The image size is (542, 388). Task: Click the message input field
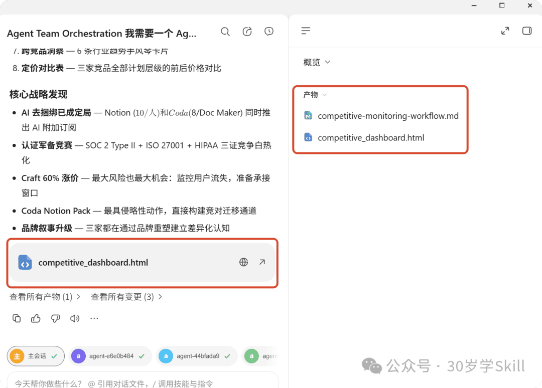pyautogui.click(x=143, y=380)
